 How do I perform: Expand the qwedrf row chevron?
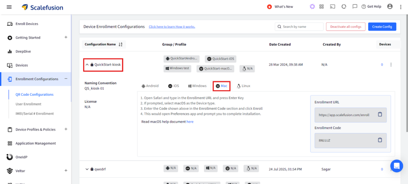coord(87,169)
